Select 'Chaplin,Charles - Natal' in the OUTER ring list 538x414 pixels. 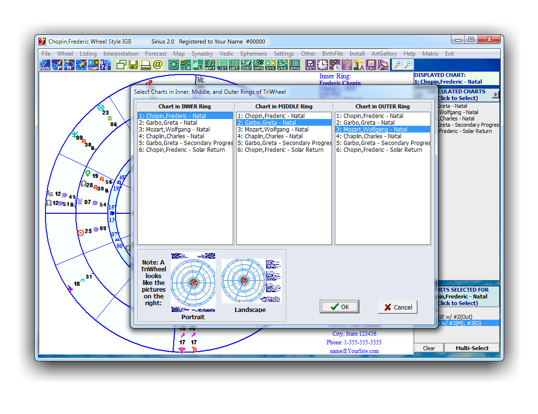pos(383,136)
